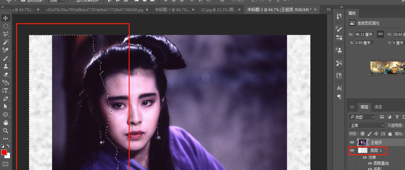Toggle lock all padlock icon
The width and height of the screenshot is (405, 170).
(x=390, y=134)
